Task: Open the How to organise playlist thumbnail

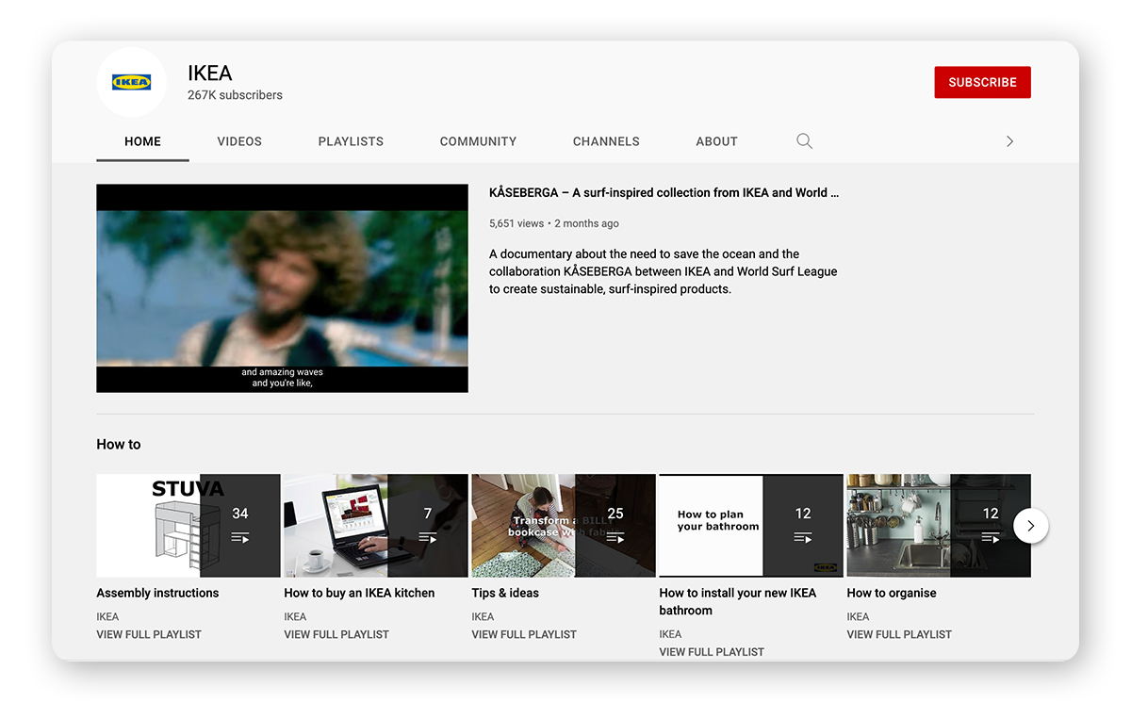Action: 938,525
